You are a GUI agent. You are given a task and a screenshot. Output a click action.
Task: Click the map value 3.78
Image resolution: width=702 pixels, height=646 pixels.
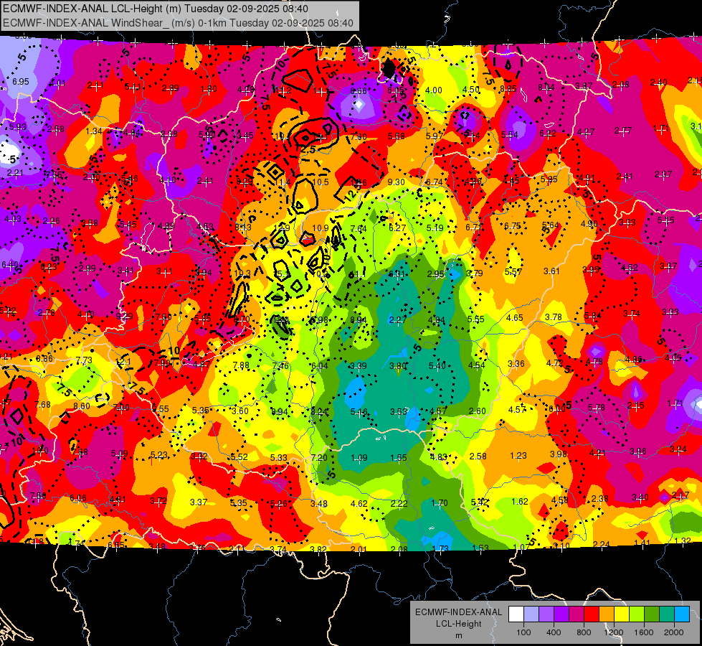click(x=554, y=317)
